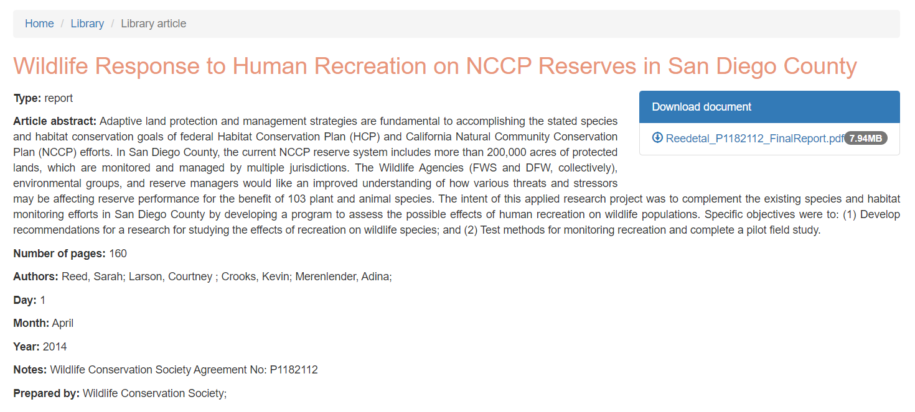Click the Day: 1 field
This screenshot has width=915, height=412.
coord(29,300)
